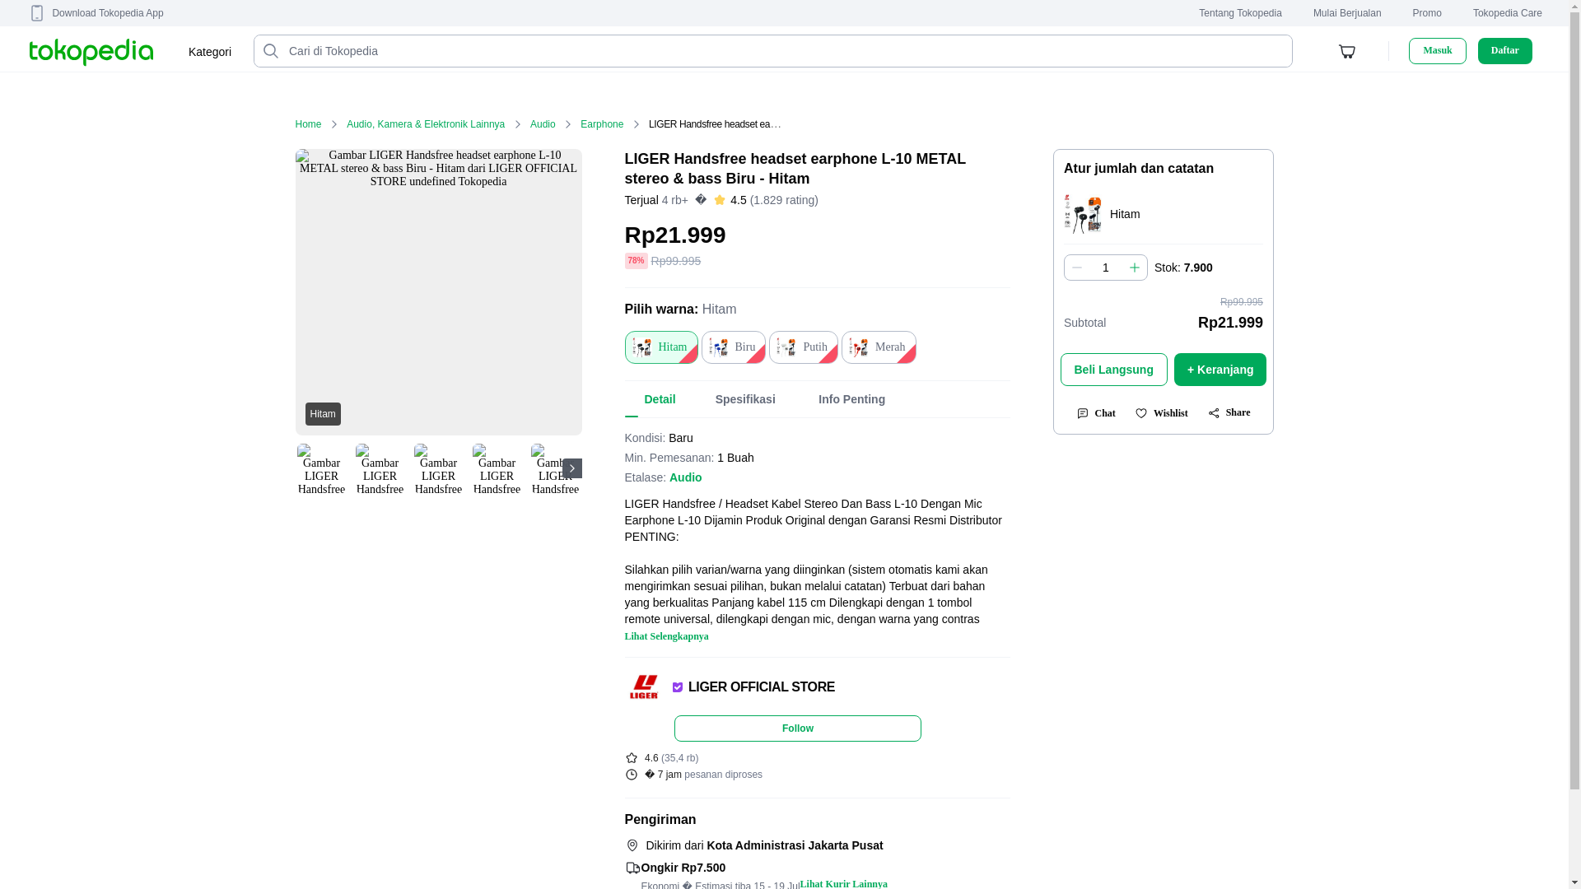Open the main product image

439,292
